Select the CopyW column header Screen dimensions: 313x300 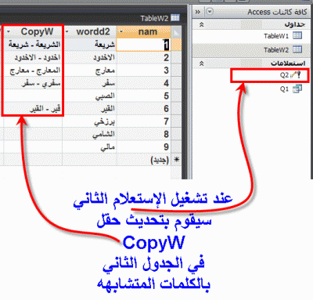click(x=33, y=32)
